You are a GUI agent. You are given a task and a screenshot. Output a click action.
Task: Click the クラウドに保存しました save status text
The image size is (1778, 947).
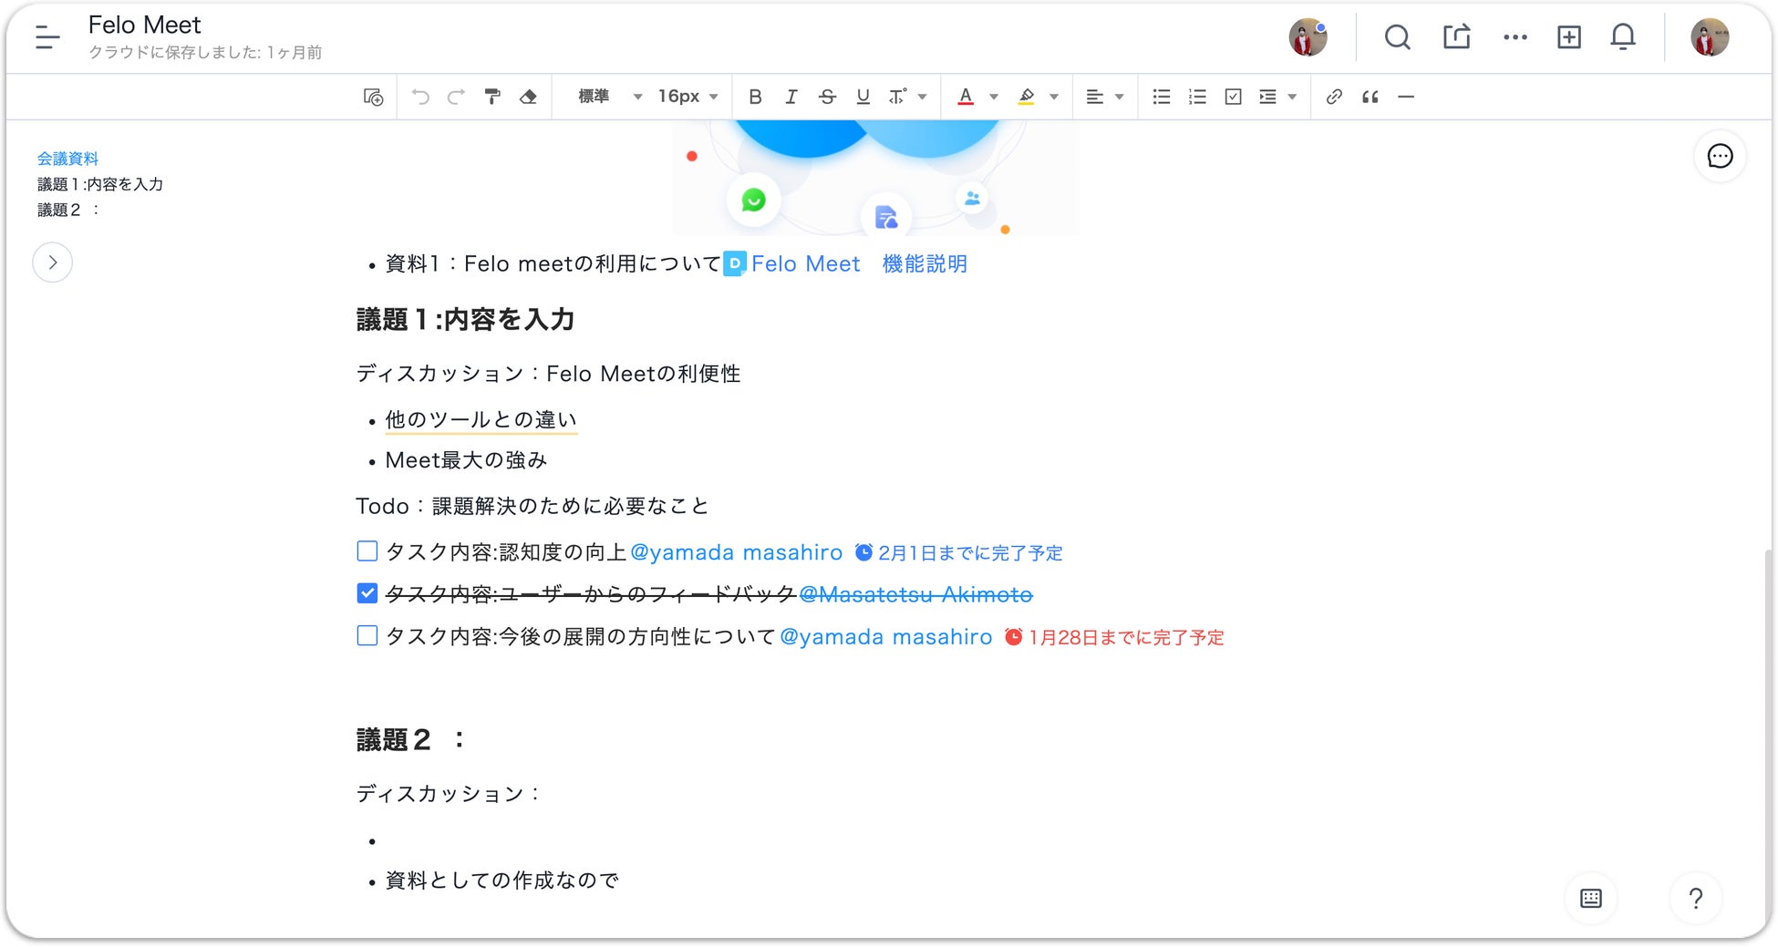click(205, 53)
